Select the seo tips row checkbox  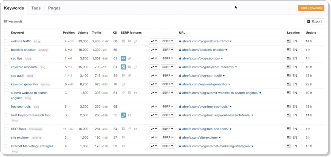click(x=6, y=58)
